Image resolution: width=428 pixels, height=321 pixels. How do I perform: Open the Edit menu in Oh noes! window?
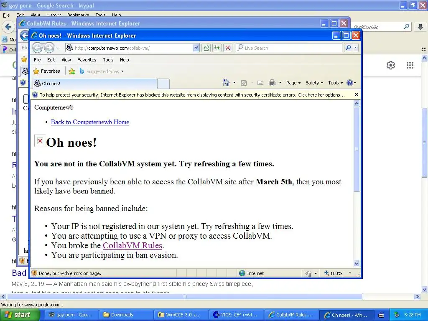click(51, 60)
